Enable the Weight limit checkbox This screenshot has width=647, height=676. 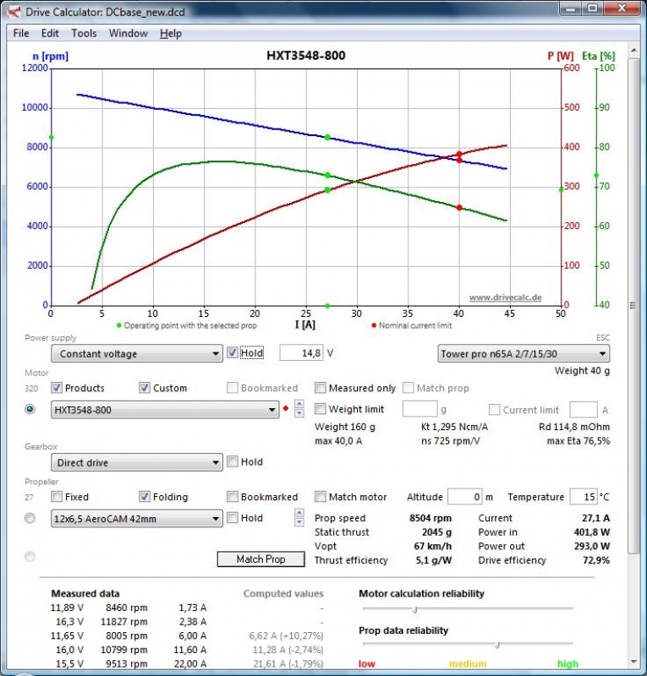[x=321, y=409]
